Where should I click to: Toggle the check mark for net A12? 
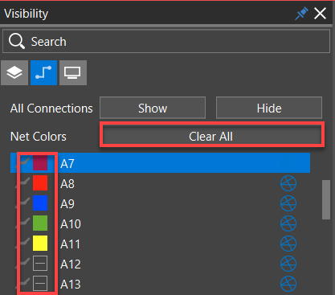coord(23,263)
